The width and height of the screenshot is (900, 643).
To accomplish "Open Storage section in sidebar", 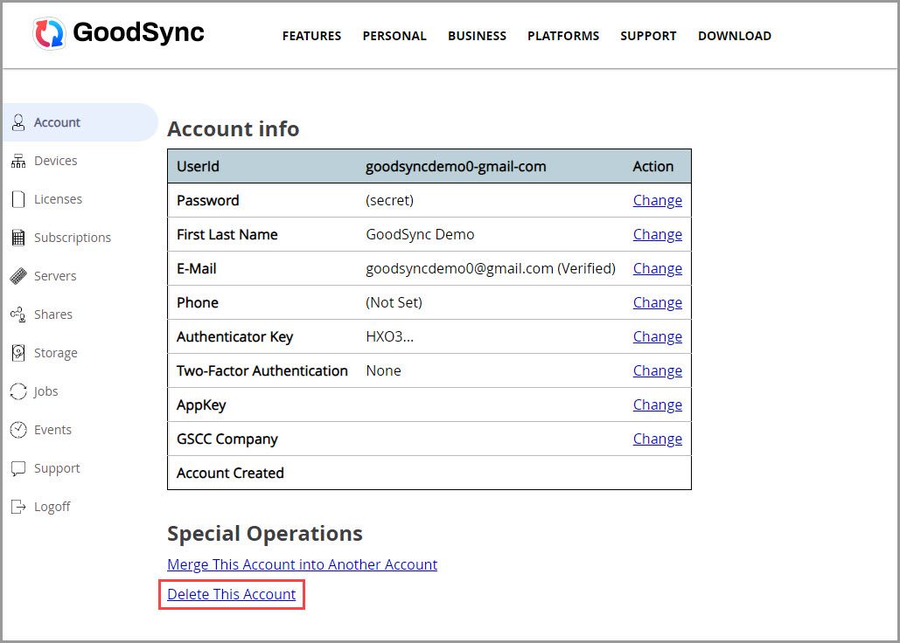I will tap(56, 353).
